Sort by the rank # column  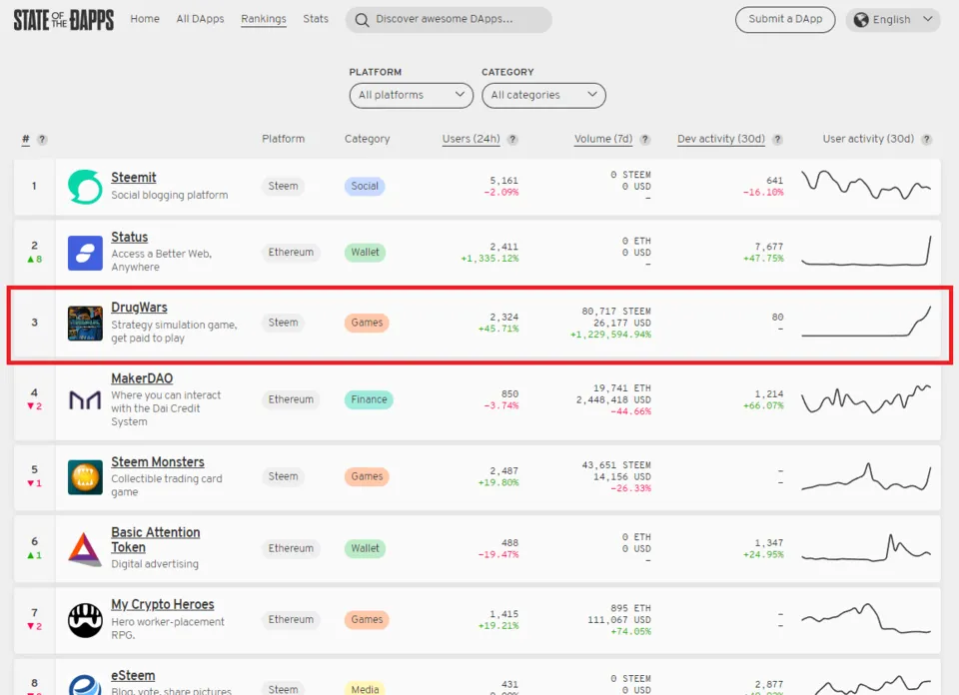point(26,140)
